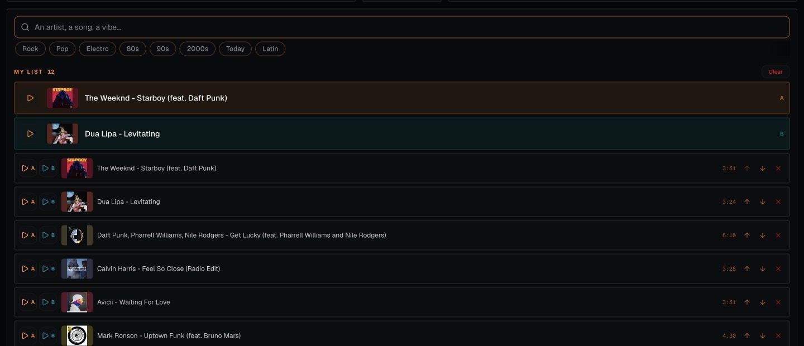Move Get Lucky up in list
The width and height of the screenshot is (804, 346).
[x=747, y=236]
